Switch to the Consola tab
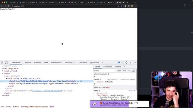193x108 pixels. click(x=27, y=63)
